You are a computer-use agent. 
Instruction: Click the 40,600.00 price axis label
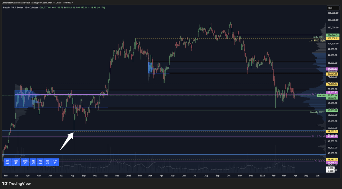click(x=333, y=153)
